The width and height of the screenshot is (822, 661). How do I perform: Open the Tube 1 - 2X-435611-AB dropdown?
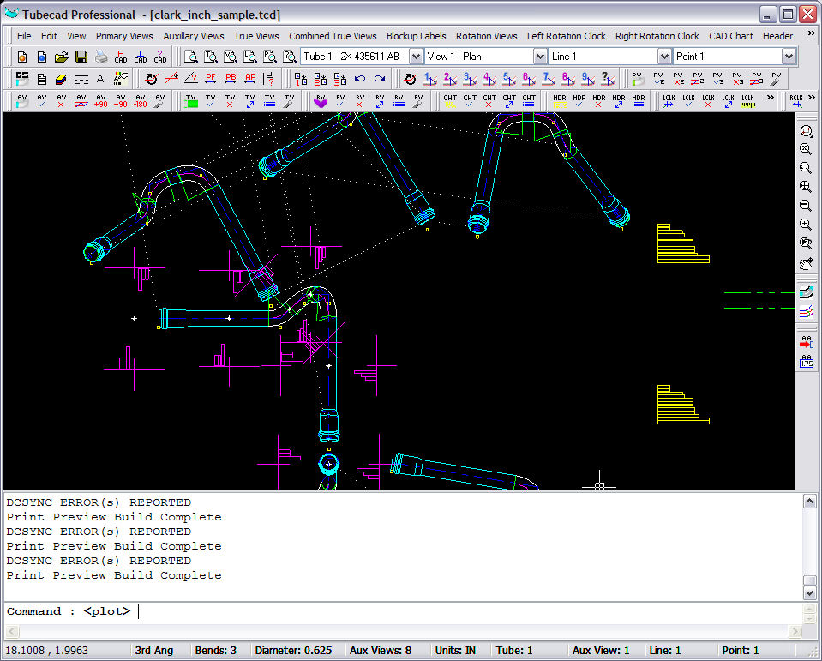416,57
